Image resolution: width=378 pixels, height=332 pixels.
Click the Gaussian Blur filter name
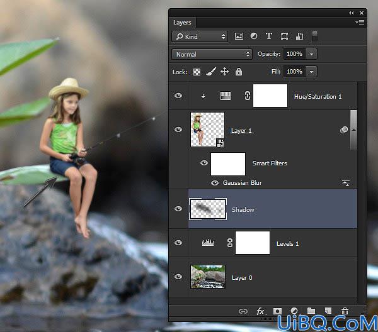[x=243, y=183]
